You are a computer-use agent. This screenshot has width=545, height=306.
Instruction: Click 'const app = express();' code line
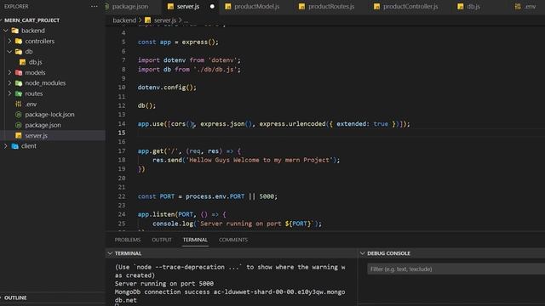178,42
